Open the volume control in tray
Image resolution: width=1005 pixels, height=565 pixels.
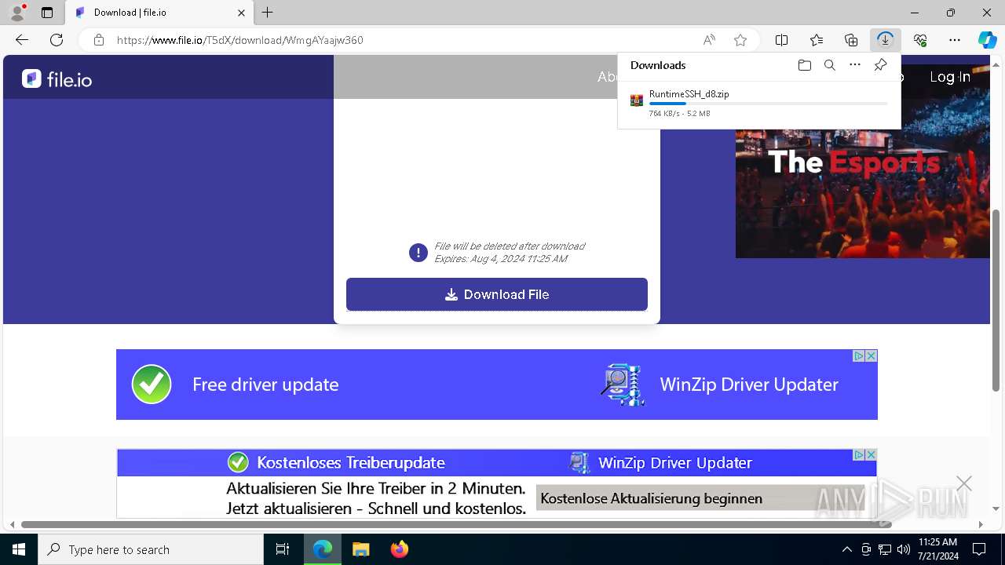coord(903,549)
